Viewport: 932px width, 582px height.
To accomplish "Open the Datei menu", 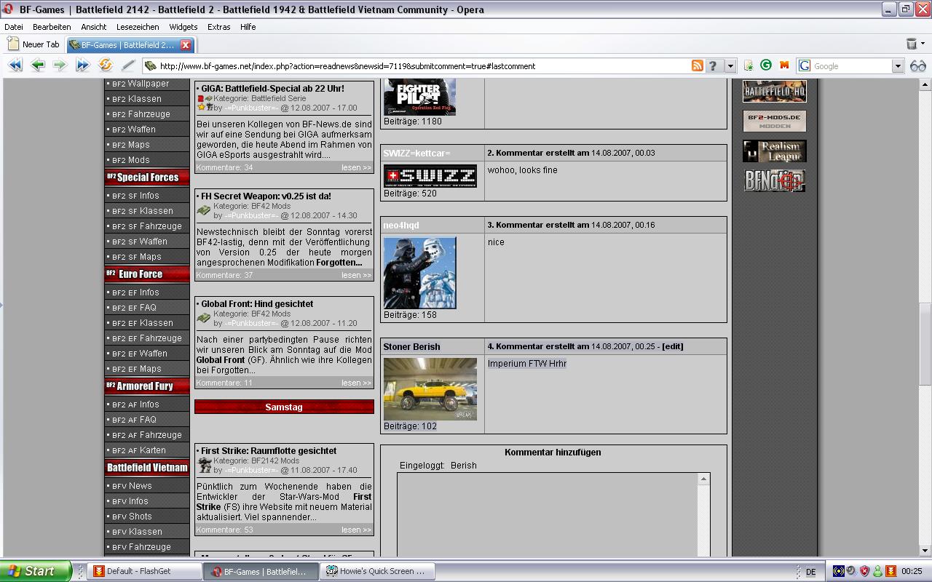I will pos(14,27).
